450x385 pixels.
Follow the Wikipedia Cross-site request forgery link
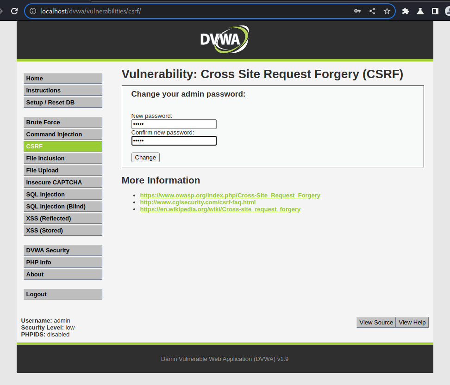(x=220, y=209)
